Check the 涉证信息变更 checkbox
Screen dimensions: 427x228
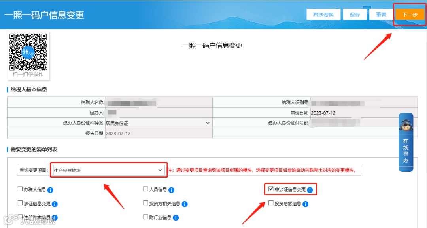click(x=20, y=203)
